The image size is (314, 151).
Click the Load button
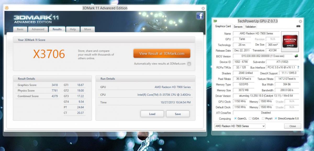(152, 114)
